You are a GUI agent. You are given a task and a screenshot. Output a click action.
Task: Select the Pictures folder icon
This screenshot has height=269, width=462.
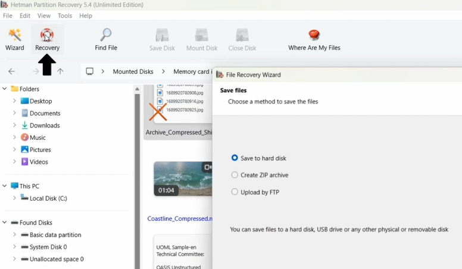coord(25,149)
